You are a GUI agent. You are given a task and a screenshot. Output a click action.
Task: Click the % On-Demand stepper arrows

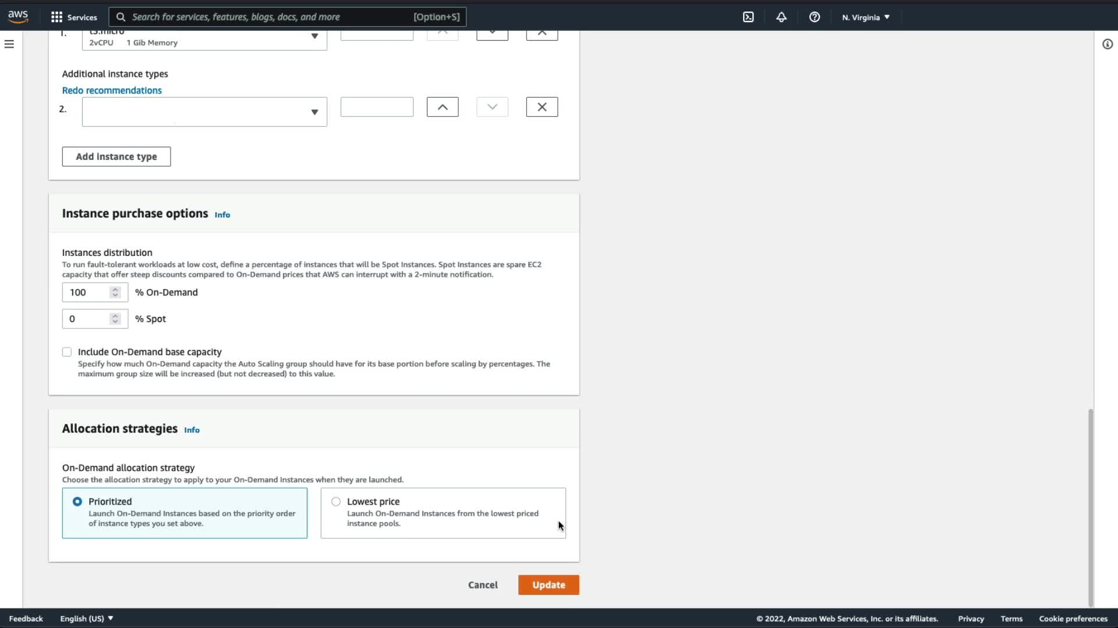point(115,292)
